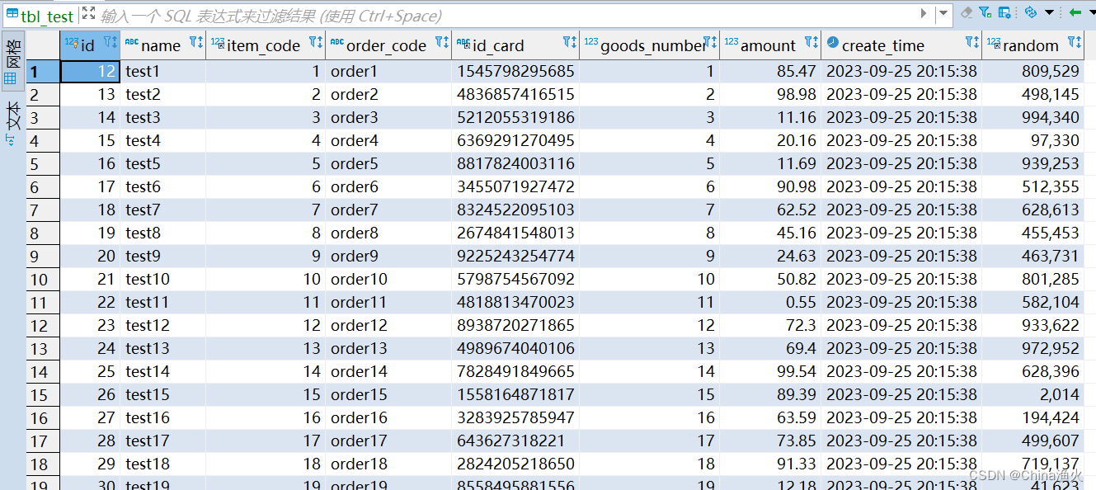The width and height of the screenshot is (1096, 490).
Task: Click id_card cell 643627318221
Action: 515,441
